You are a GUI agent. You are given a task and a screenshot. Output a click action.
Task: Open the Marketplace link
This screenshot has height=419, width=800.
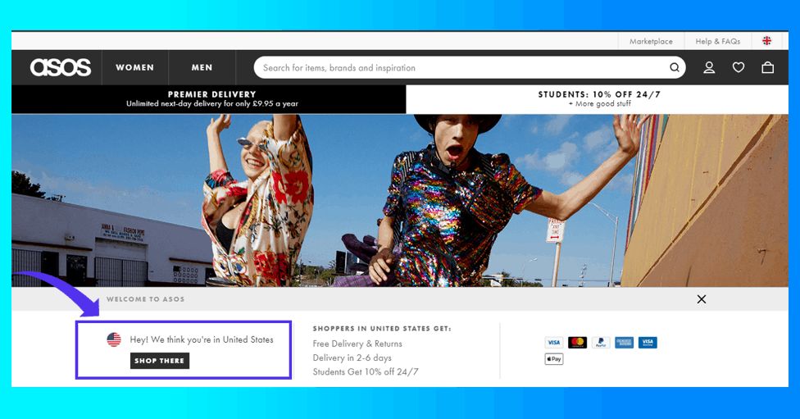[651, 41]
